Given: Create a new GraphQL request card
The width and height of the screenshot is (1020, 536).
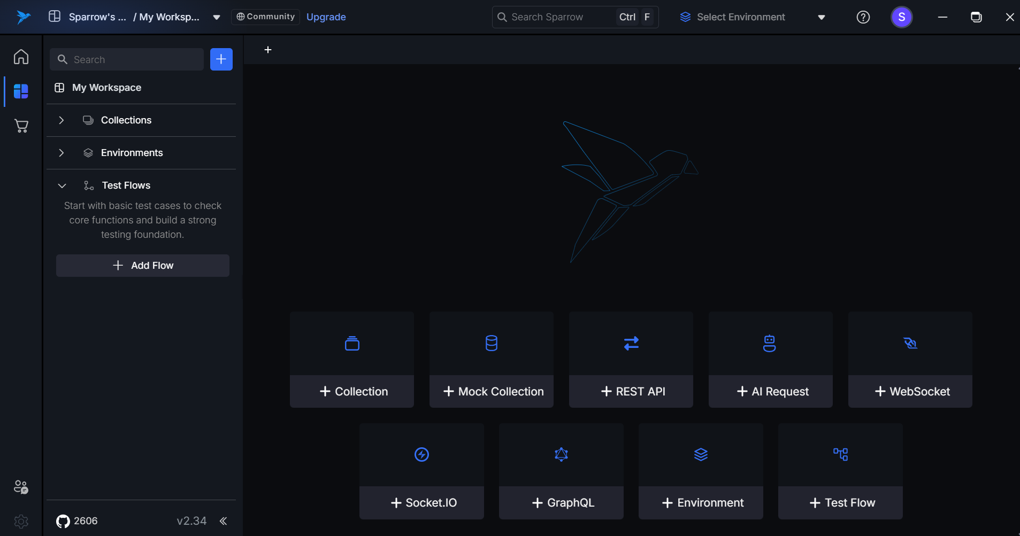Looking at the screenshot, I should coord(561,502).
